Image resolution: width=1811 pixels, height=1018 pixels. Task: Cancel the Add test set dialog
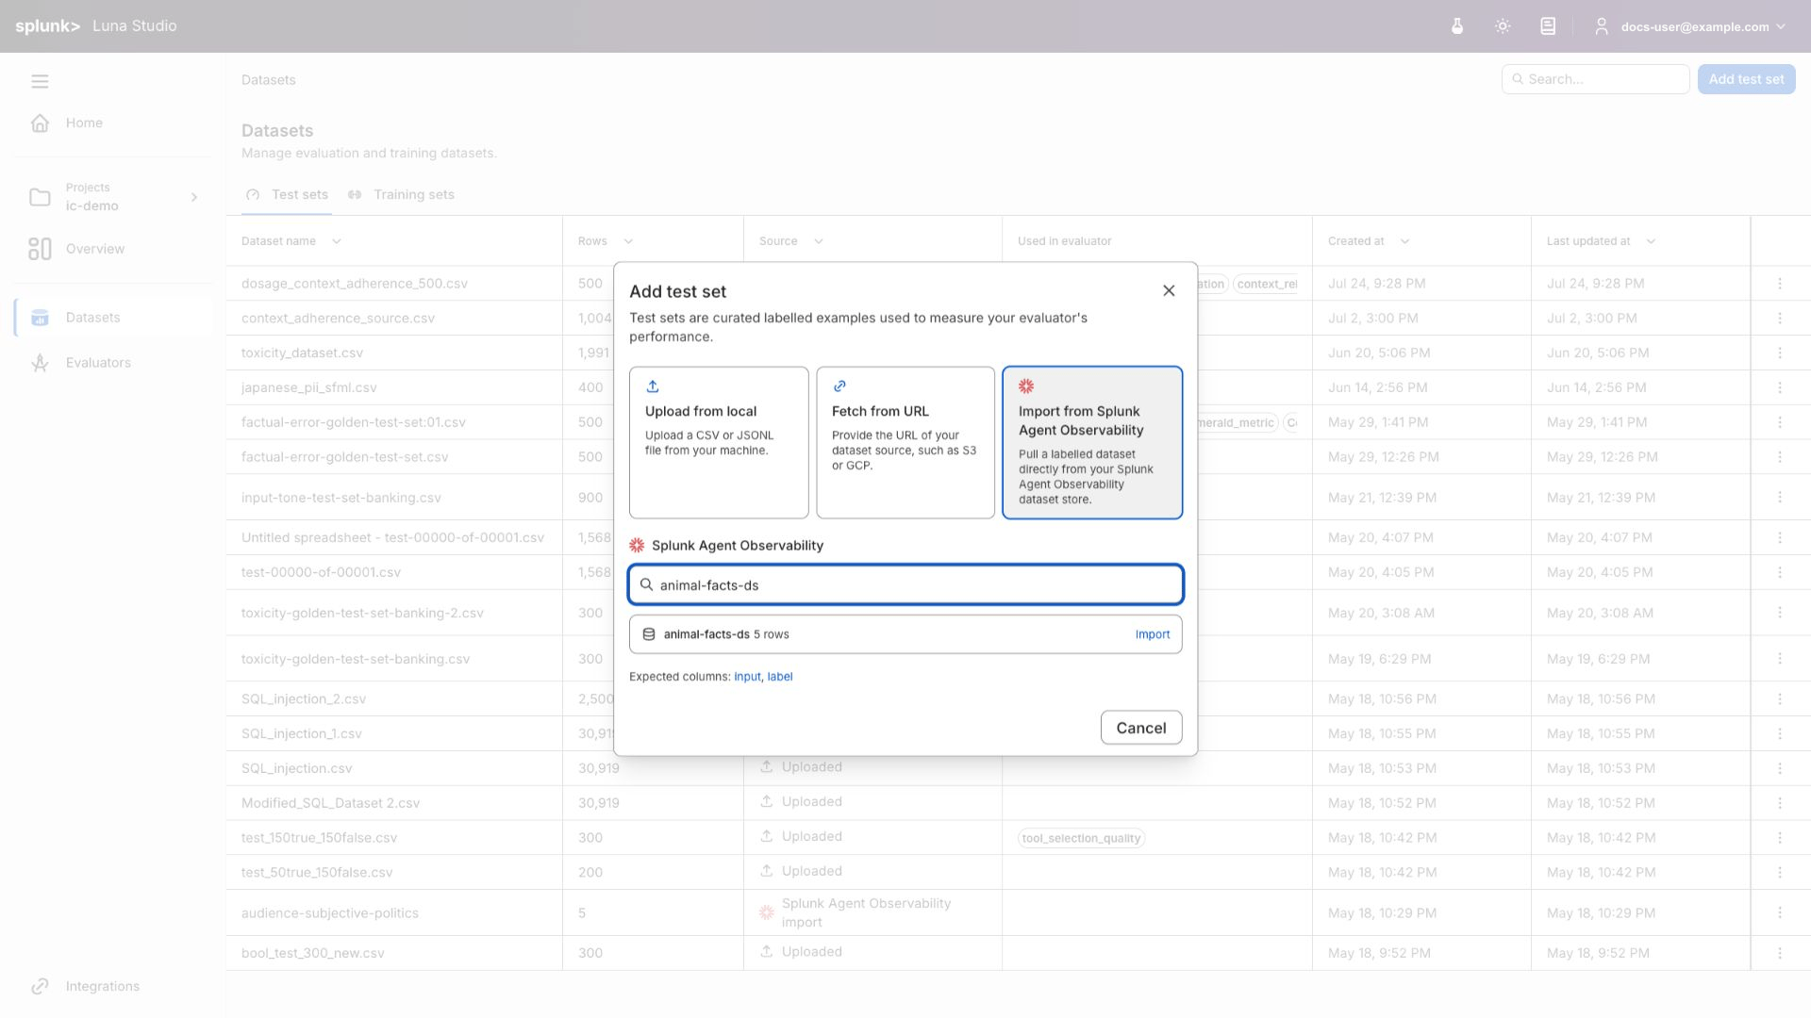pos(1141,728)
